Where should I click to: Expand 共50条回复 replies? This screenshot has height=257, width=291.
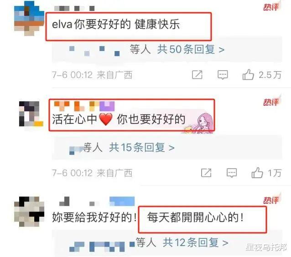191,50
